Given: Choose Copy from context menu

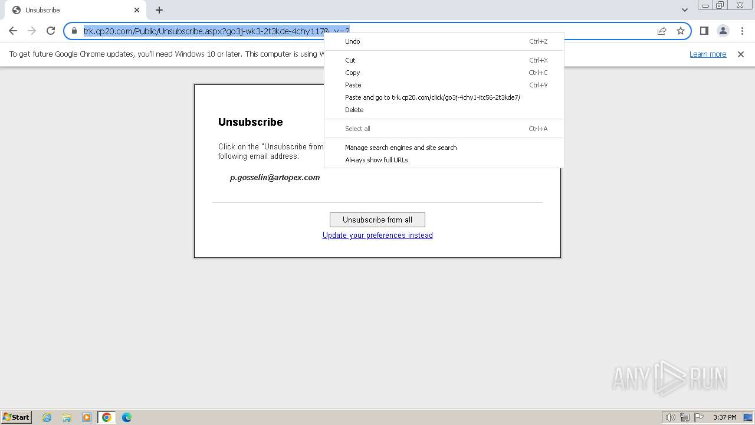Looking at the screenshot, I should pos(444,73).
